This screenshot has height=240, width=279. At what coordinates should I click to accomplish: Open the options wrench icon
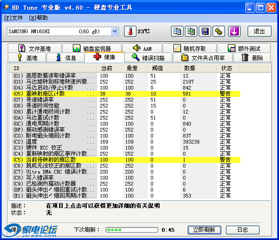(219, 31)
